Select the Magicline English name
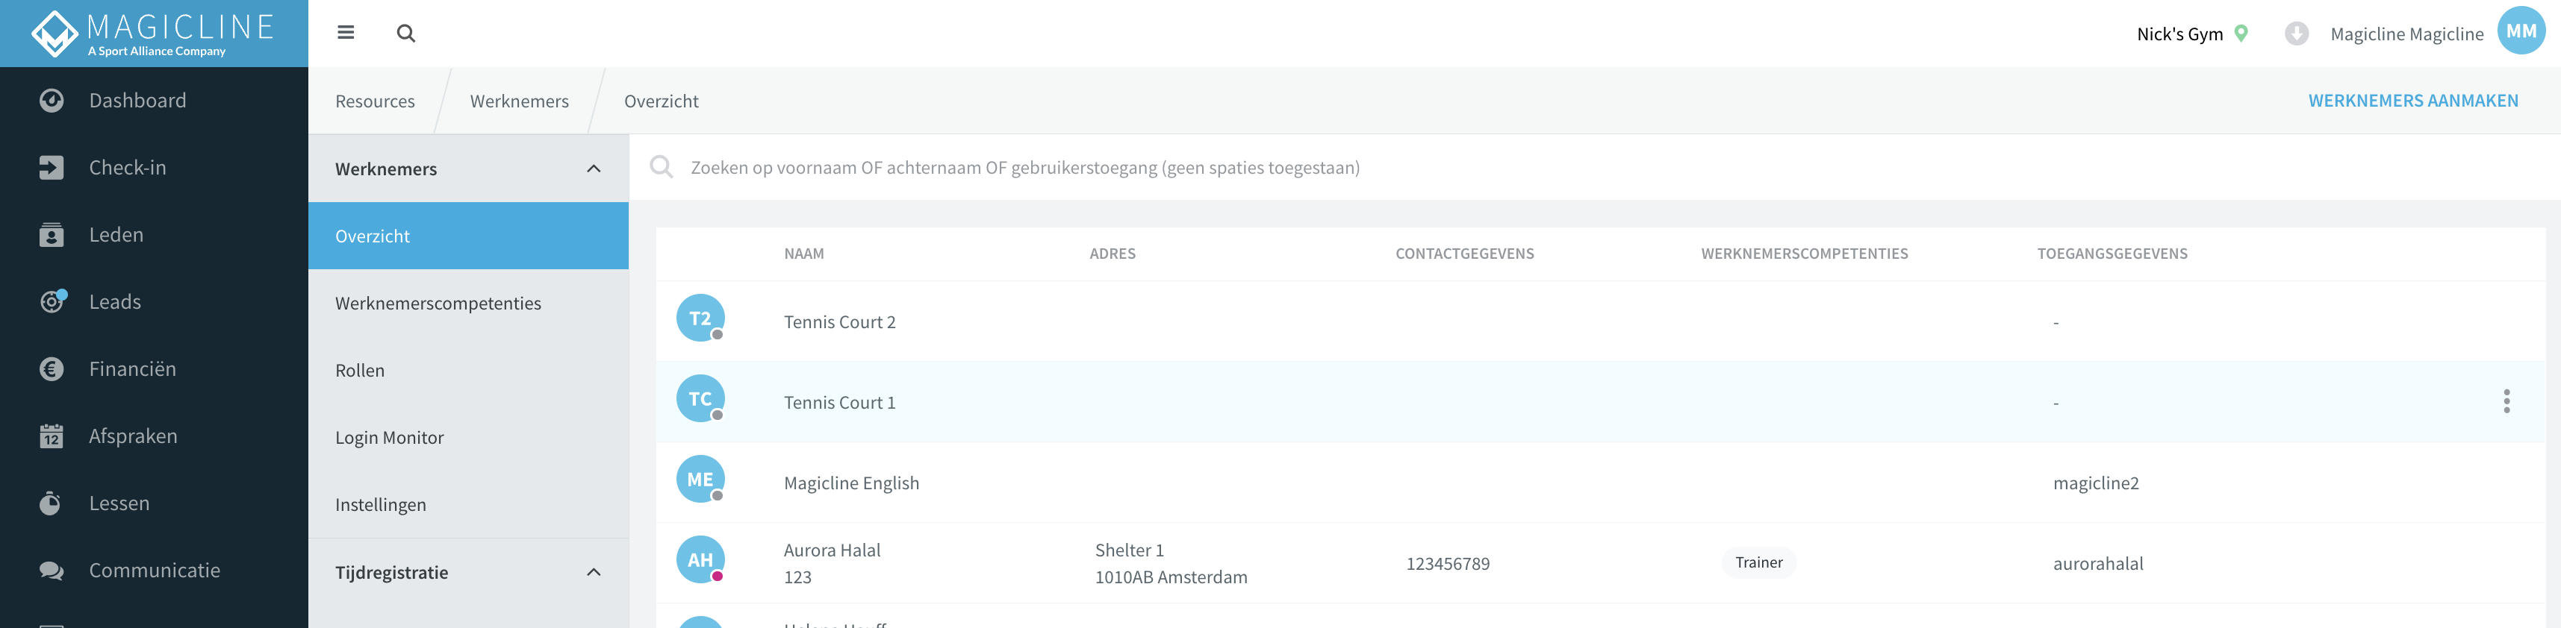The image size is (2561, 628). (851, 483)
